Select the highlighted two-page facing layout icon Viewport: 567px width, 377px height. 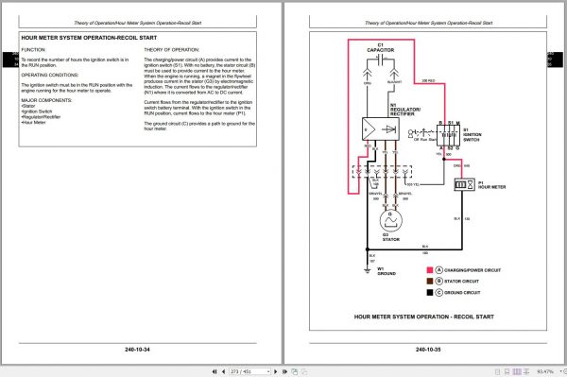pos(517,371)
